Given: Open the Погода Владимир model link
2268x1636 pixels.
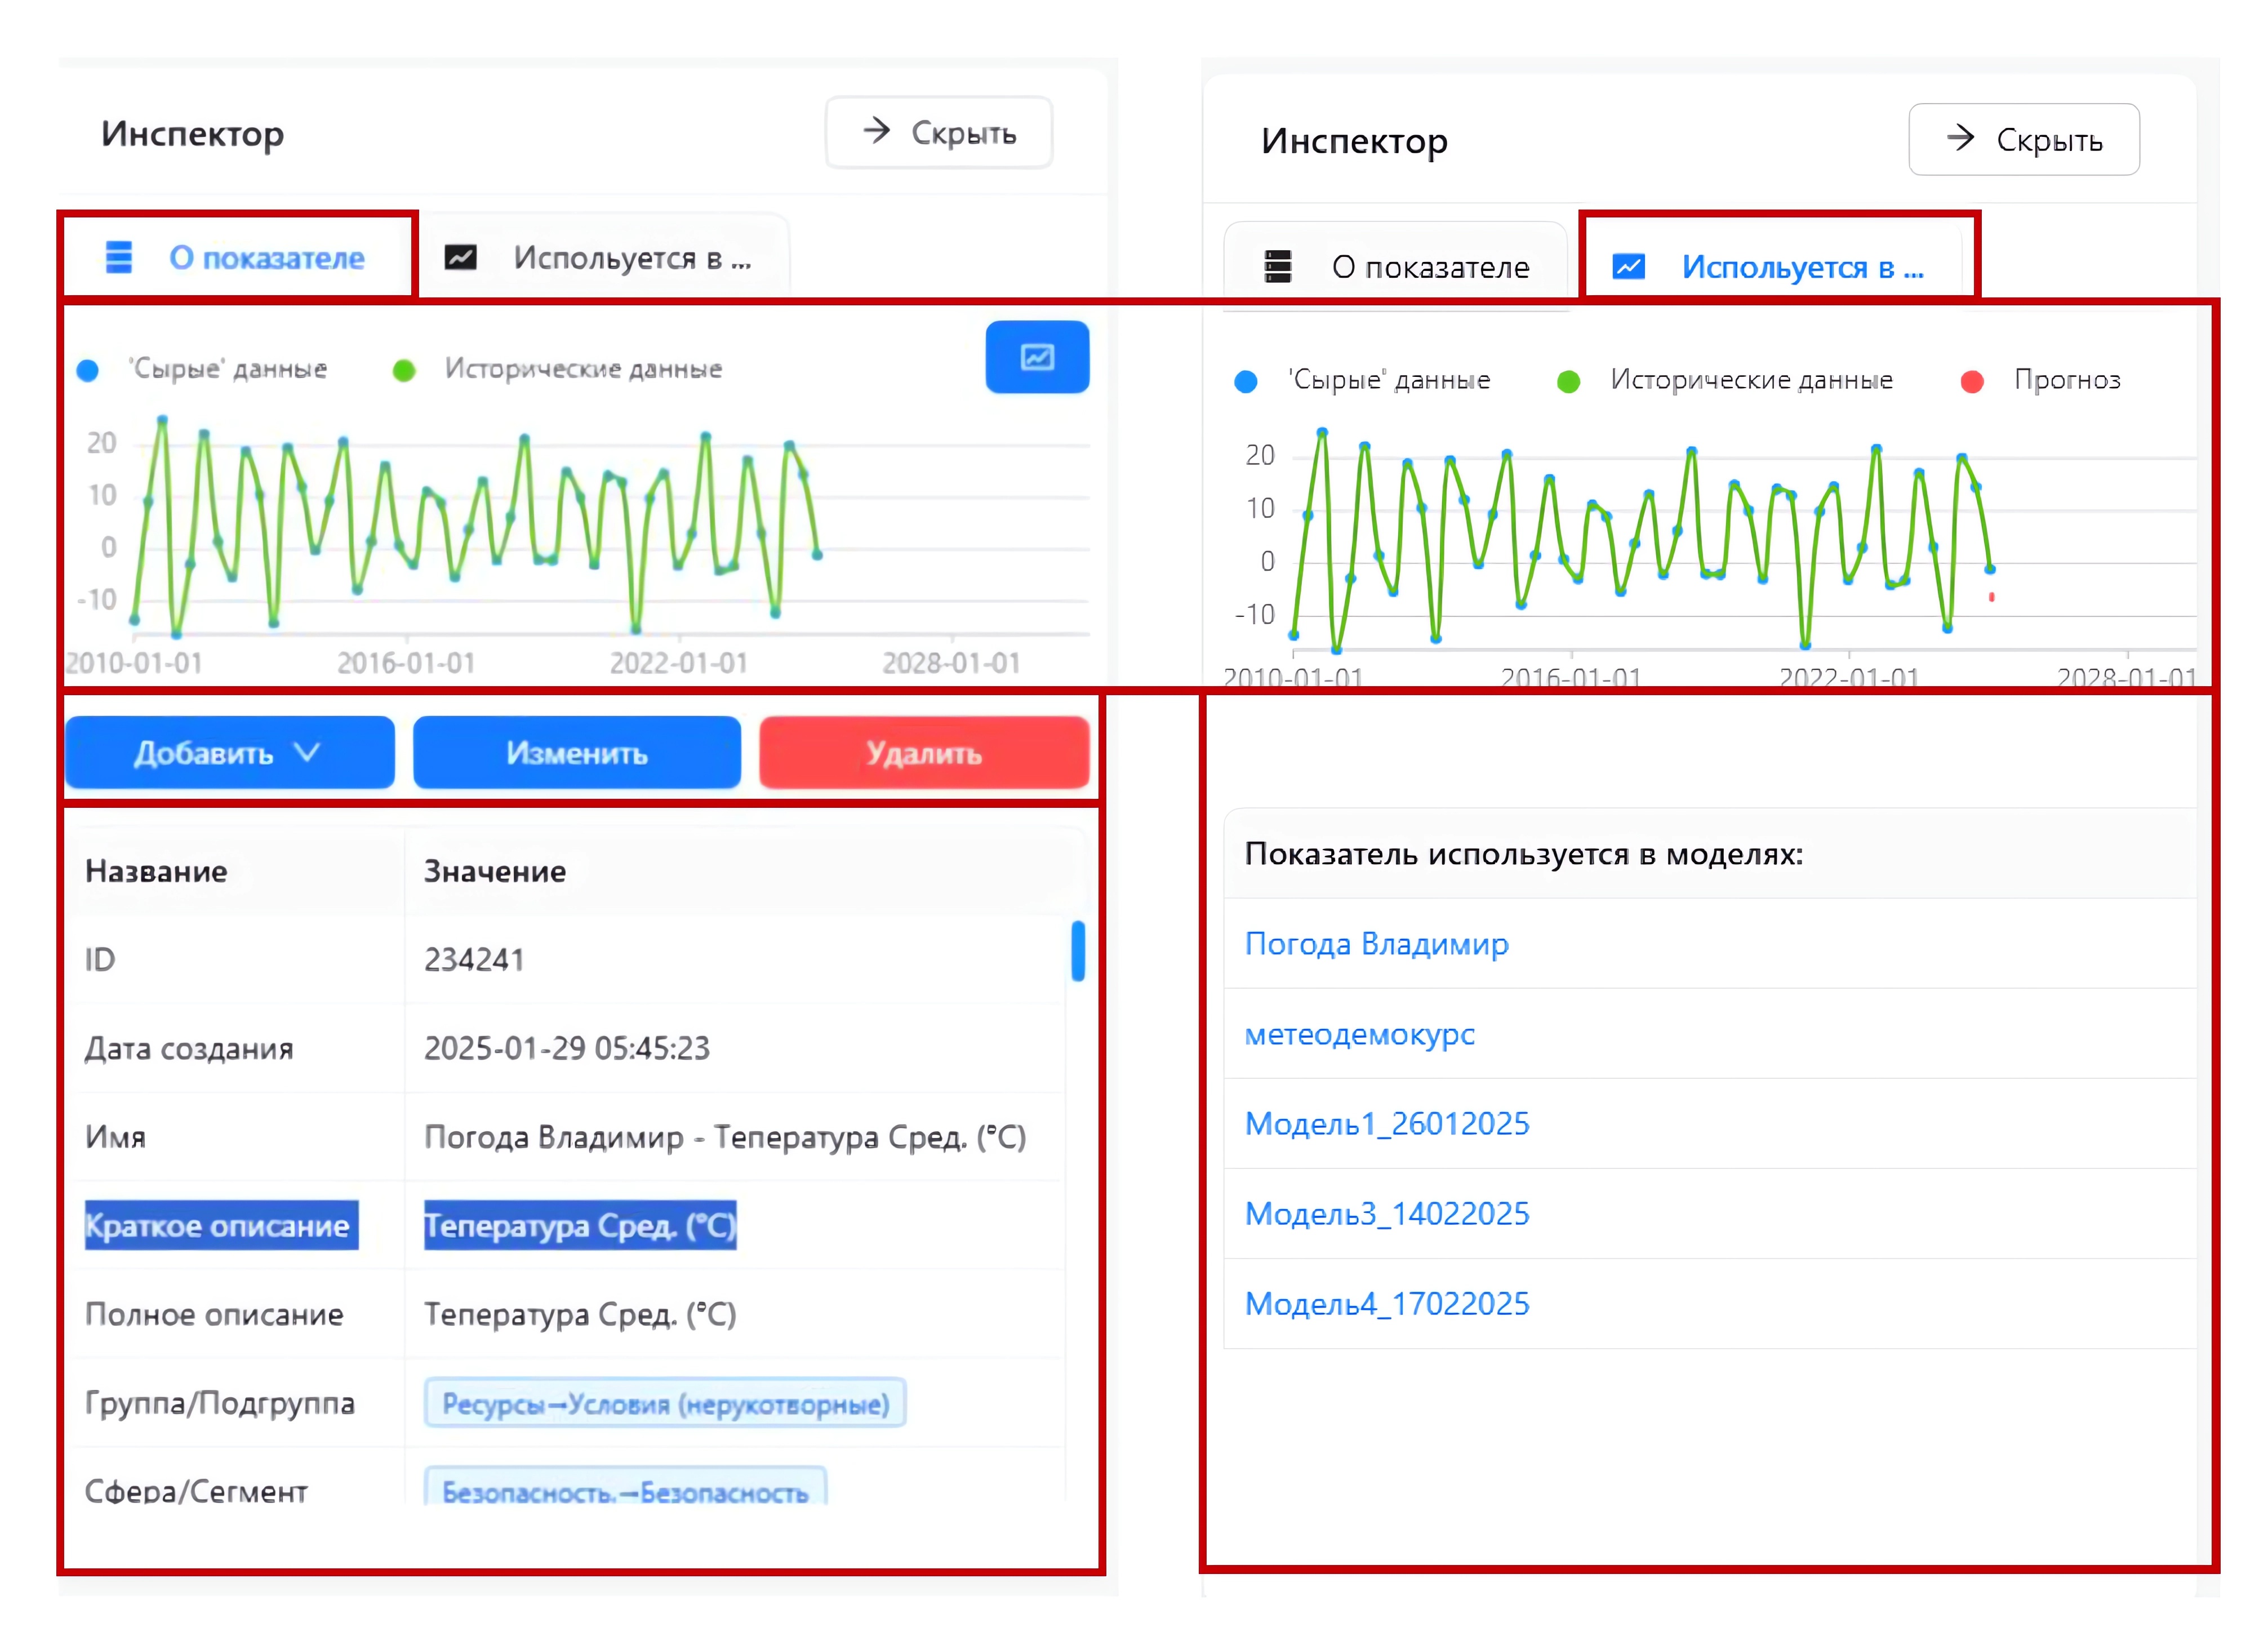Looking at the screenshot, I should point(1376,944).
